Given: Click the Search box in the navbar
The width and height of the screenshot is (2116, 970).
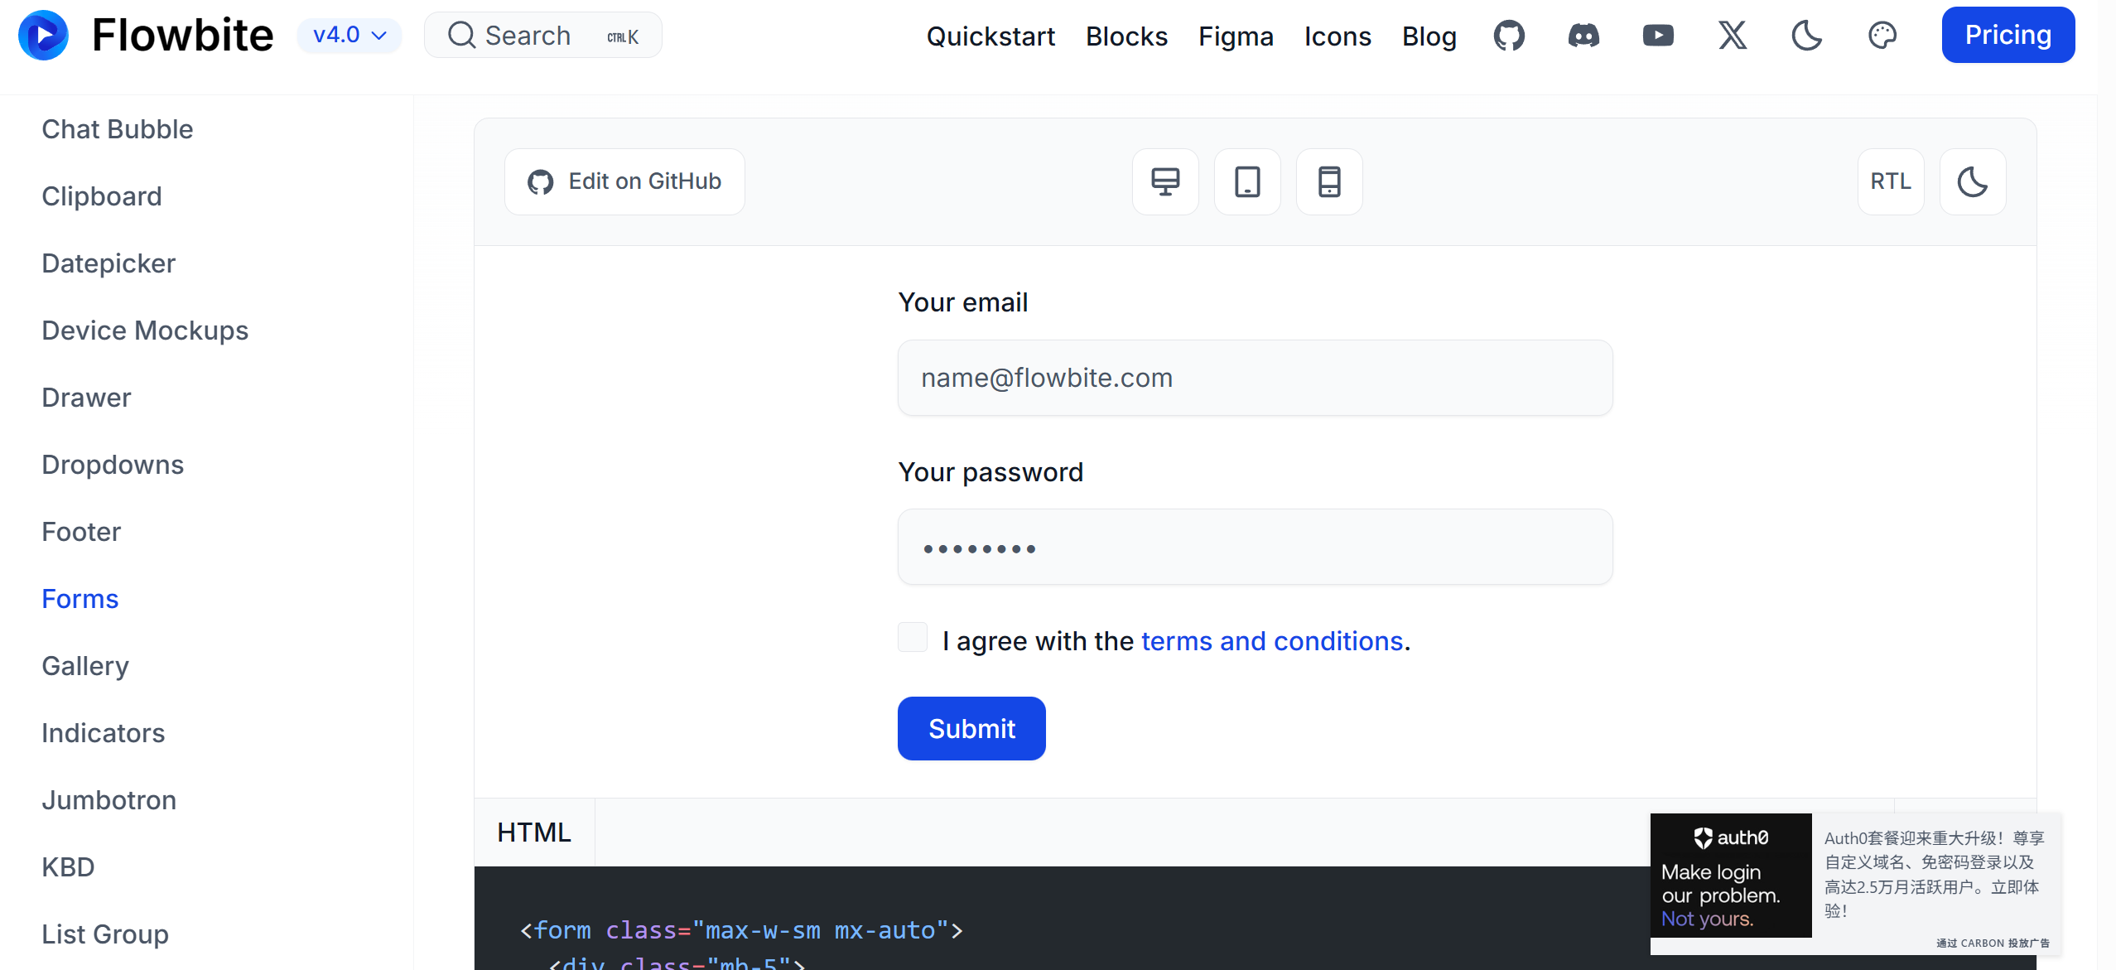Looking at the screenshot, I should pyautogui.click(x=543, y=36).
